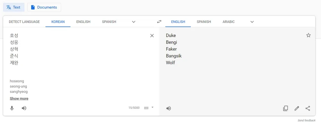Click the translated word Bengi
Screen dimensions: 321x128
tap(171, 42)
